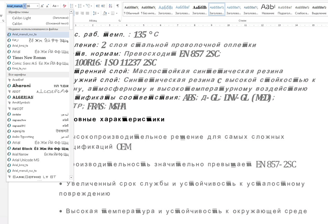
Task: Select Calibri Light theme font
Action: 22,17
